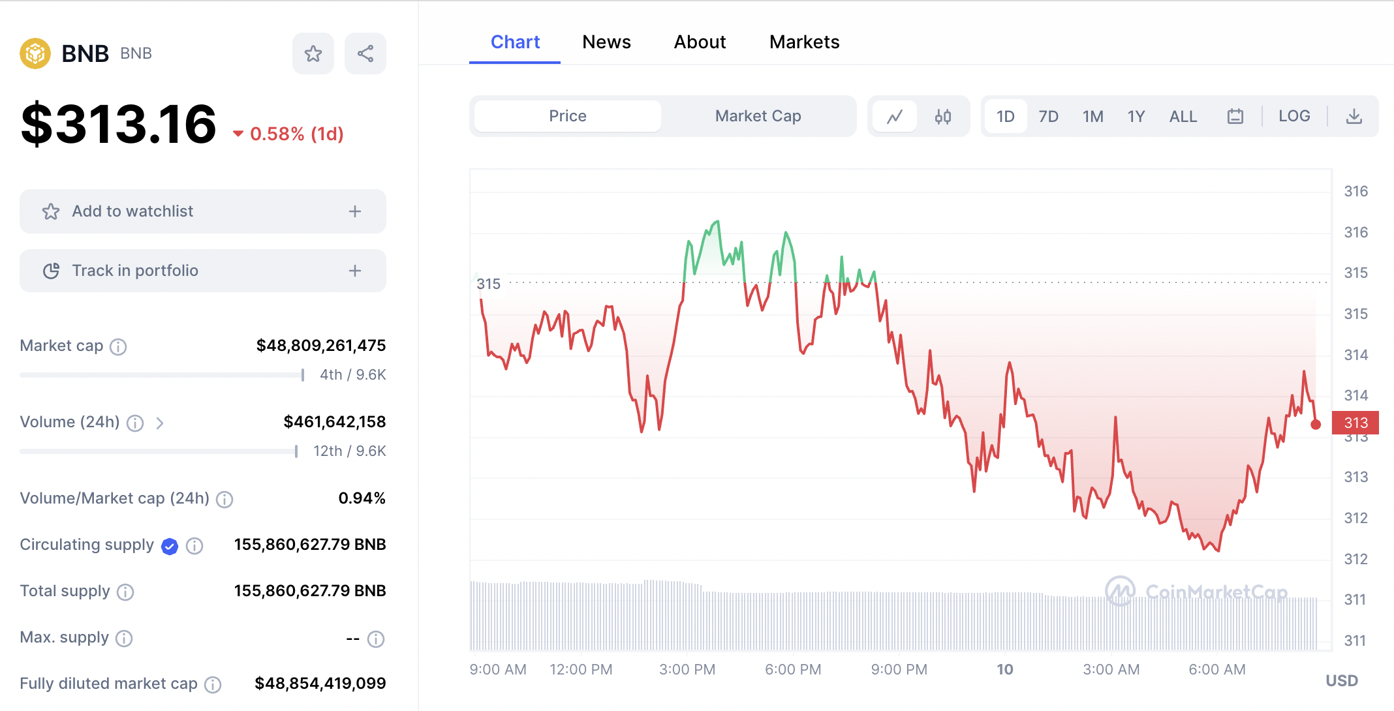1394x711 pixels.
Task: Open the Fully diluted market cap info icon
Action: tap(213, 685)
